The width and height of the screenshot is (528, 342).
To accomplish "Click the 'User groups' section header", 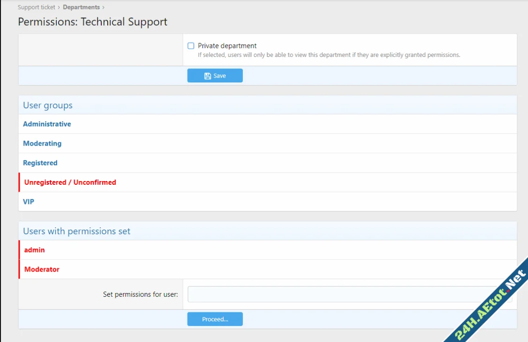I will coord(48,105).
